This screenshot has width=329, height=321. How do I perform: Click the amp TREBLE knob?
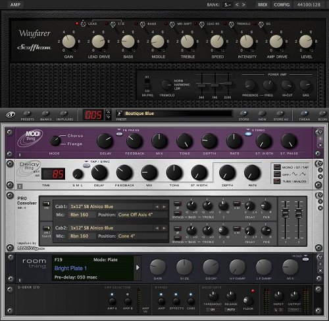coord(188,41)
